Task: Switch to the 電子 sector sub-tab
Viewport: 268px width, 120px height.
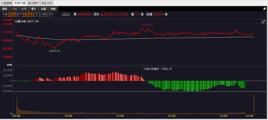Action: click(x=34, y=9)
